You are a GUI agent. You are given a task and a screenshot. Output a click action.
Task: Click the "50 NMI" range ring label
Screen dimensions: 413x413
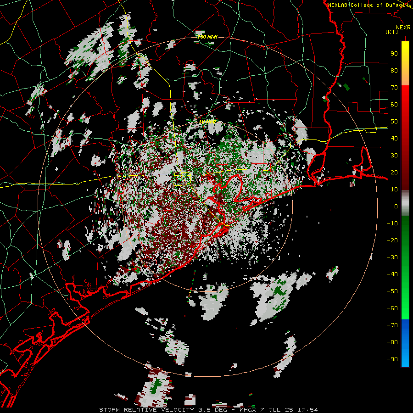(x=207, y=122)
